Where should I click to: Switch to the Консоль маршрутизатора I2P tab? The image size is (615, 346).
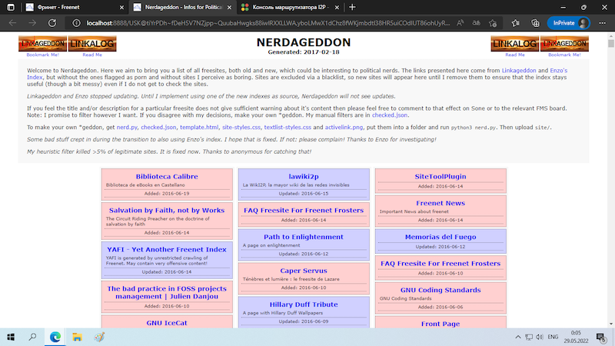pos(284,7)
